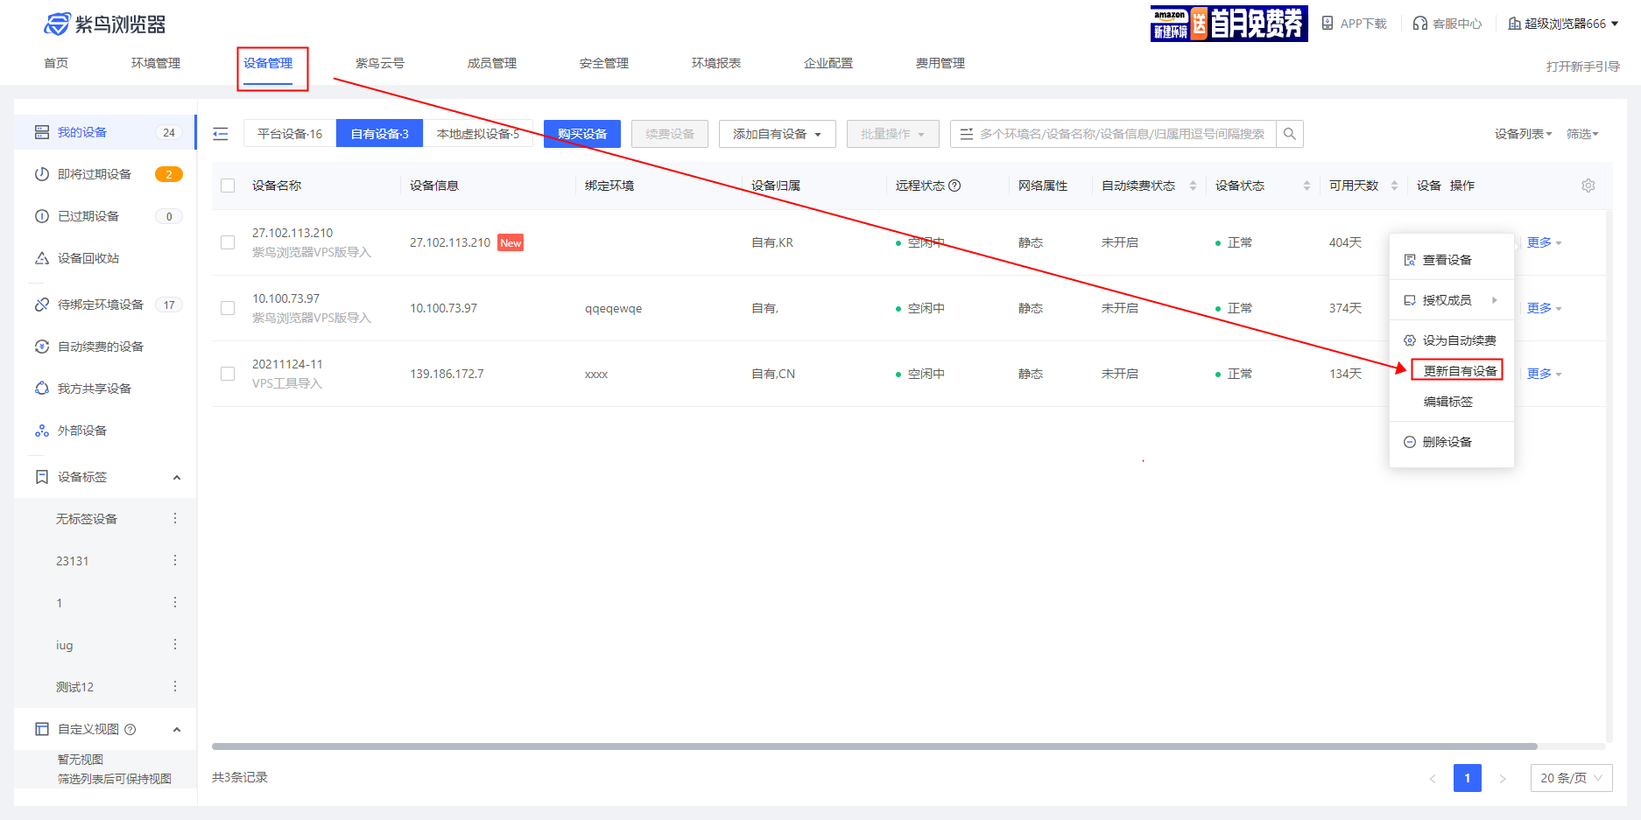Select the checkbox beside device 20211124-11
This screenshot has height=820, width=1641.
pos(228,374)
